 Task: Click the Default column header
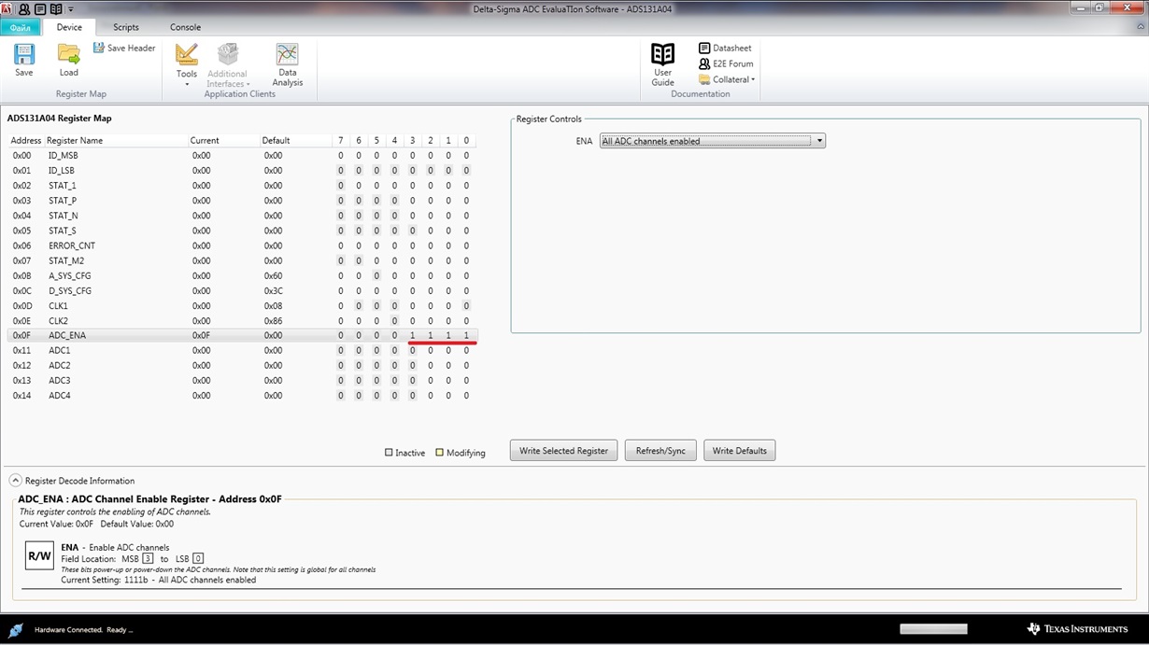point(276,141)
